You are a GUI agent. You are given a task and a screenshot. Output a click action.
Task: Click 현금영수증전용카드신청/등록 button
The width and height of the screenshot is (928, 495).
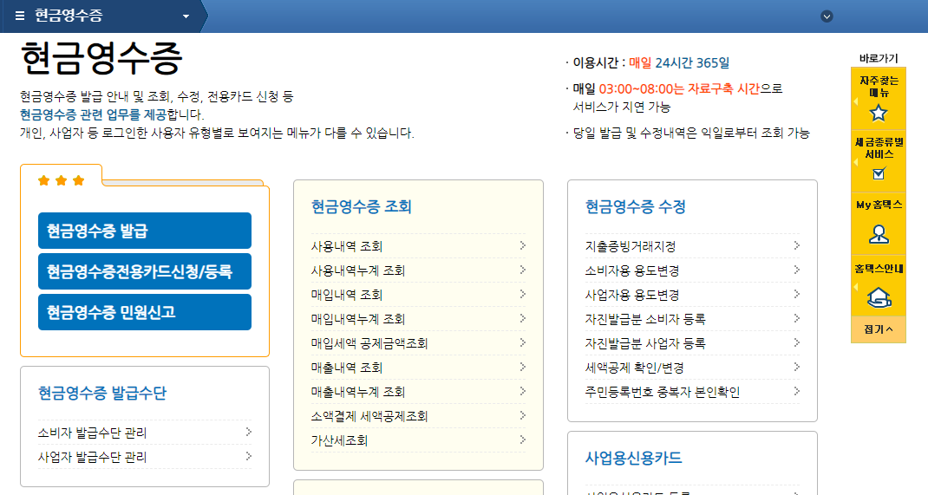(x=145, y=271)
